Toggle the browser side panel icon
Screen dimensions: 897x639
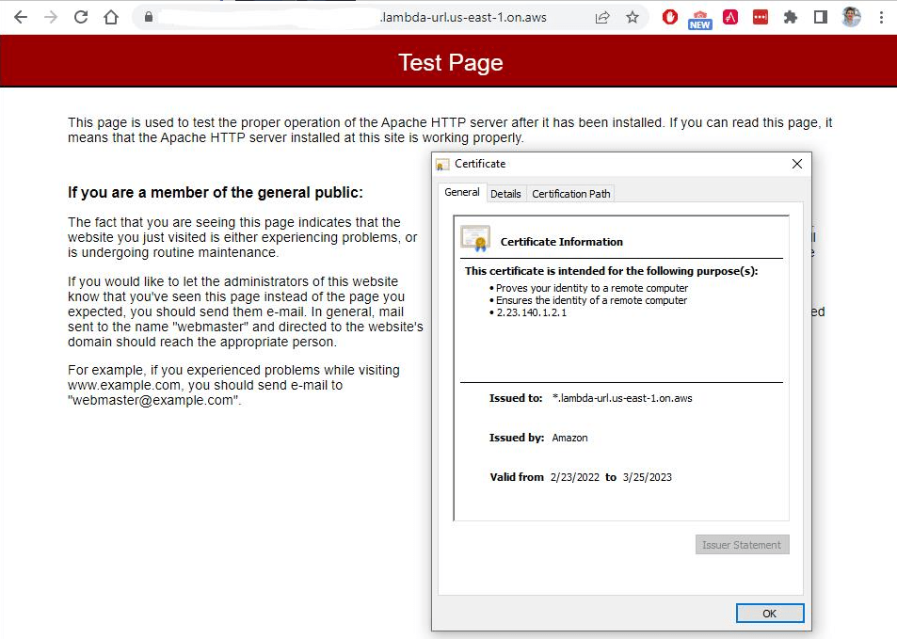coord(821,17)
